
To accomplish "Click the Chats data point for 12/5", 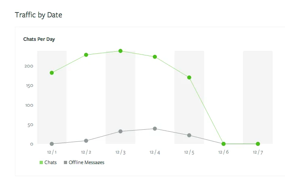I will pos(189,78).
